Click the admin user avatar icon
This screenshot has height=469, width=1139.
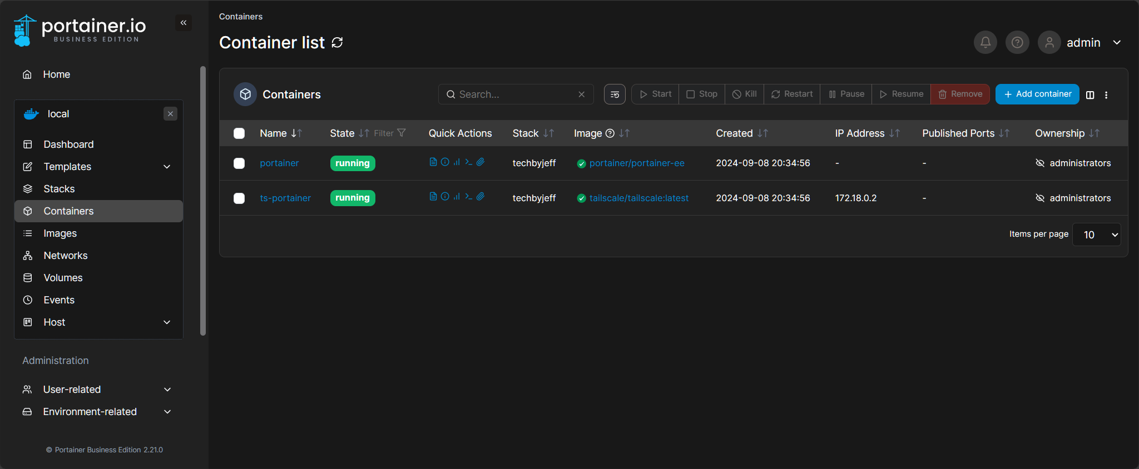tap(1049, 42)
